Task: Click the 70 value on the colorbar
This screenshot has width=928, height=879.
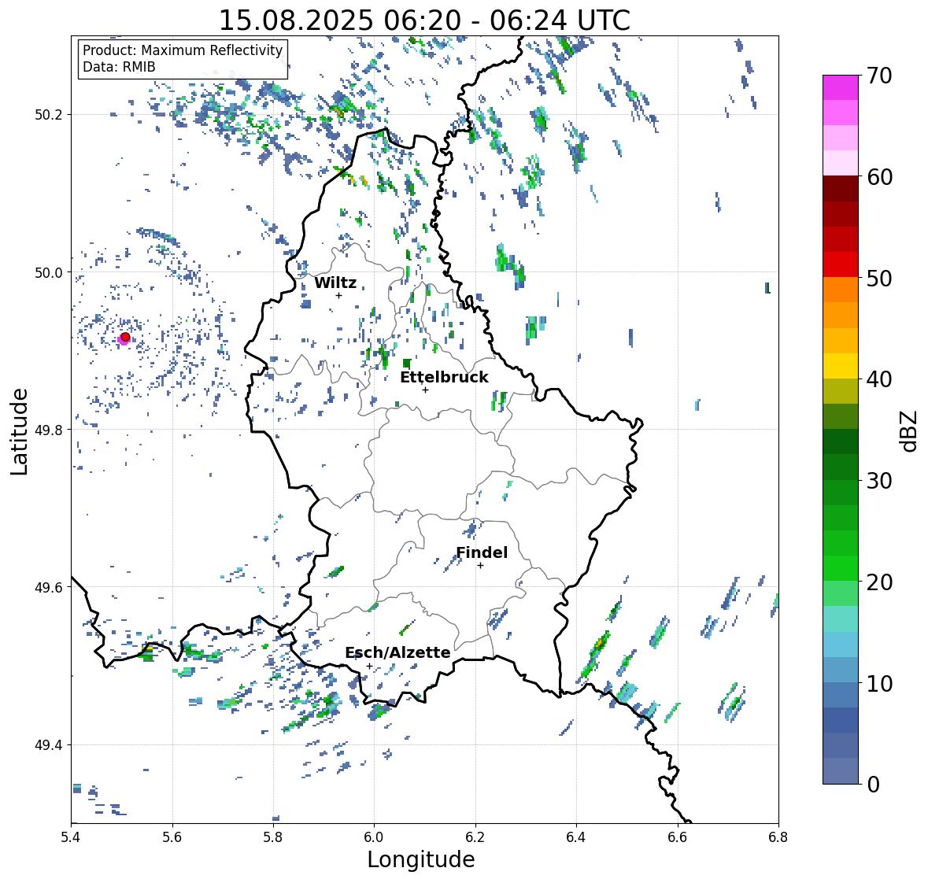Action: tap(879, 76)
